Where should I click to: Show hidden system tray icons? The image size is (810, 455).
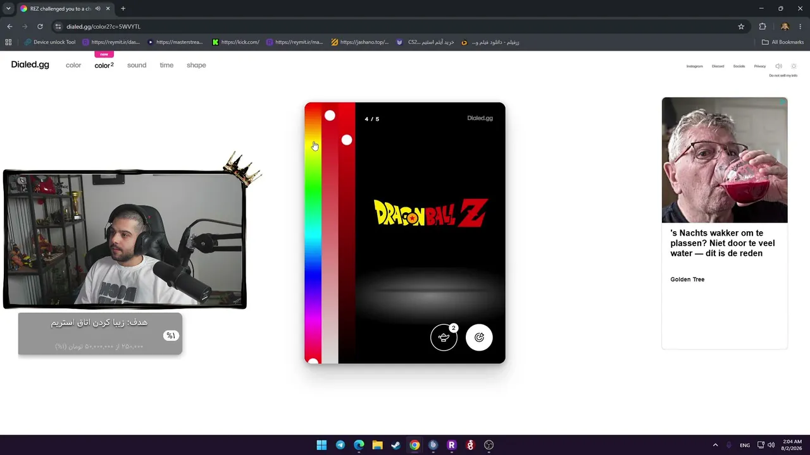pyautogui.click(x=715, y=445)
